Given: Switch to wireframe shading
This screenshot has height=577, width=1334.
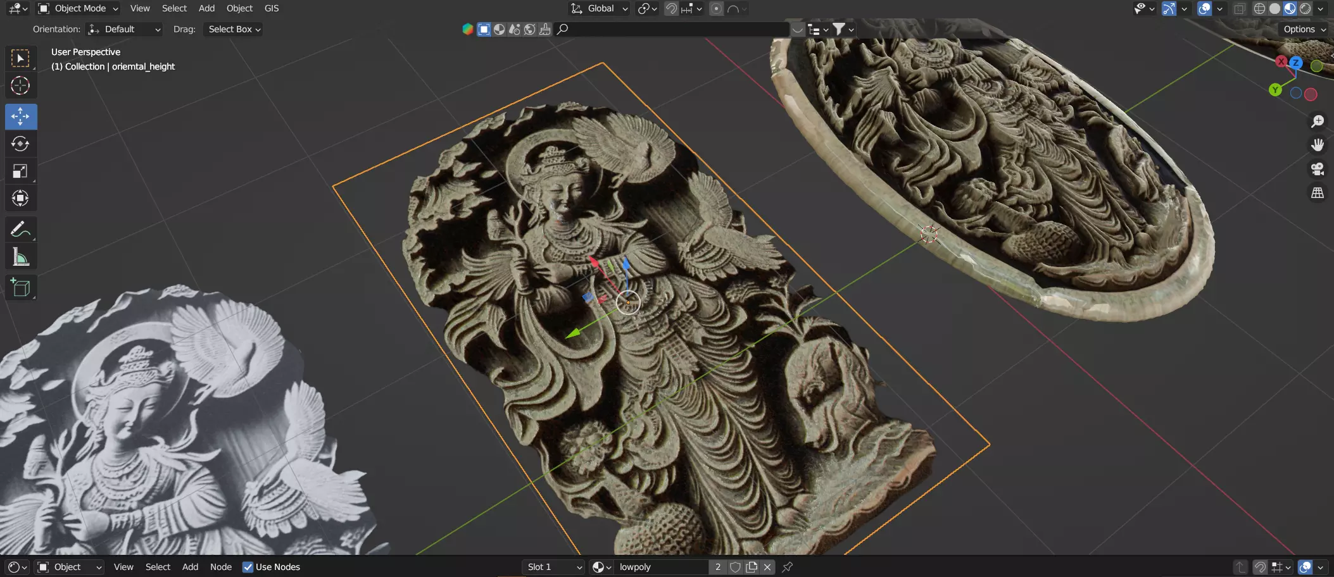Looking at the screenshot, I should pyautogui.click(x=1260, y=9).
